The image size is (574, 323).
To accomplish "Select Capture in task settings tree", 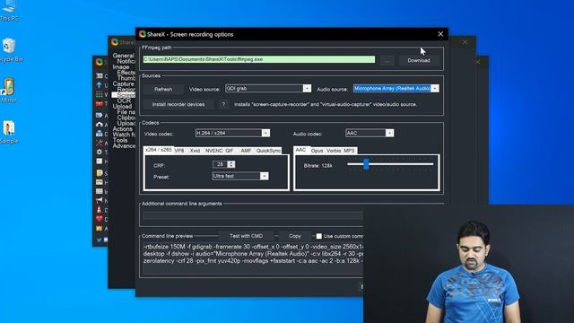I will pos(123,83).
